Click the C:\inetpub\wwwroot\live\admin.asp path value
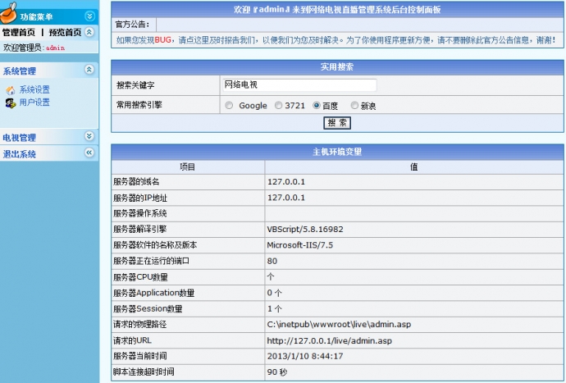566x383 pixels. pos(339,325)
